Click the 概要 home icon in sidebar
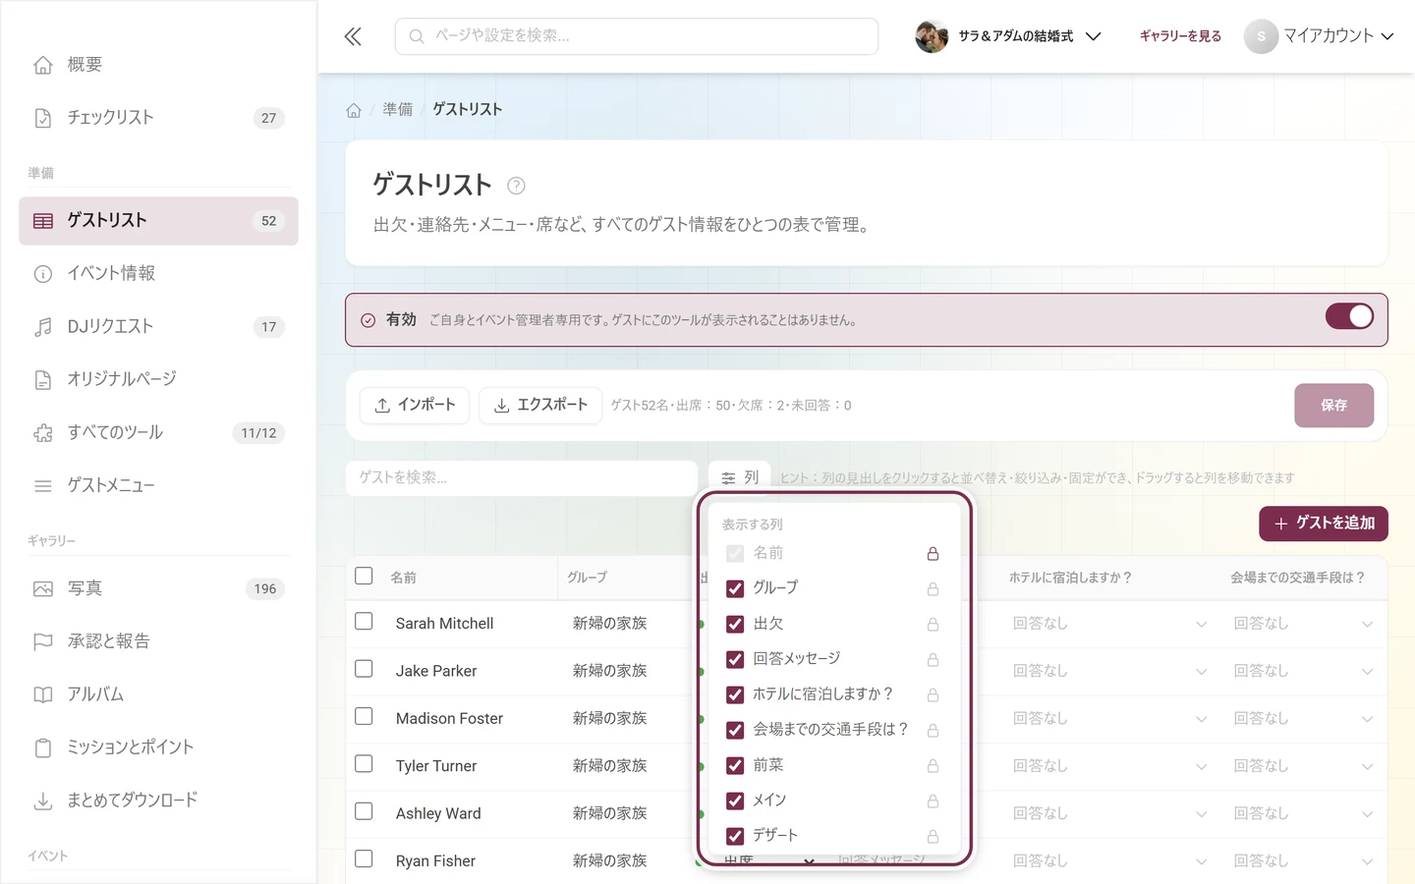This screenshot has height=884, width=1415. point(43,65)
